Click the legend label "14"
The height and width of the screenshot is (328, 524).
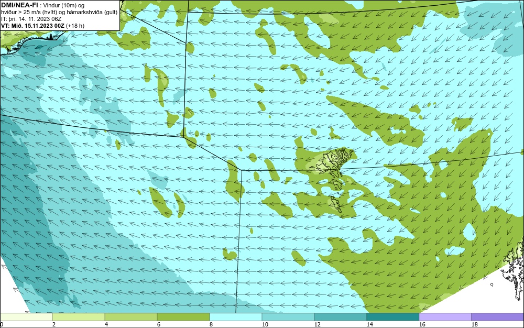point(369,324)
